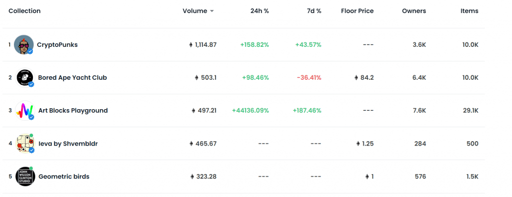Select the 1.25 floor price value
512x197 pixels.
click(x=368, y=144)
